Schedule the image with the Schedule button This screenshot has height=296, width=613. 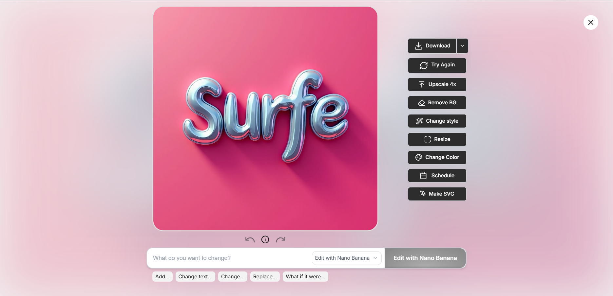437,176
